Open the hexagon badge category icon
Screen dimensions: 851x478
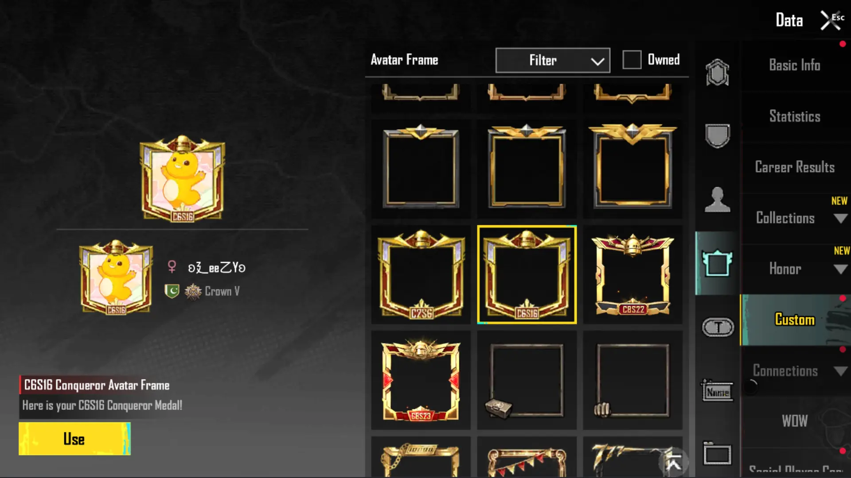coord(717,73)
